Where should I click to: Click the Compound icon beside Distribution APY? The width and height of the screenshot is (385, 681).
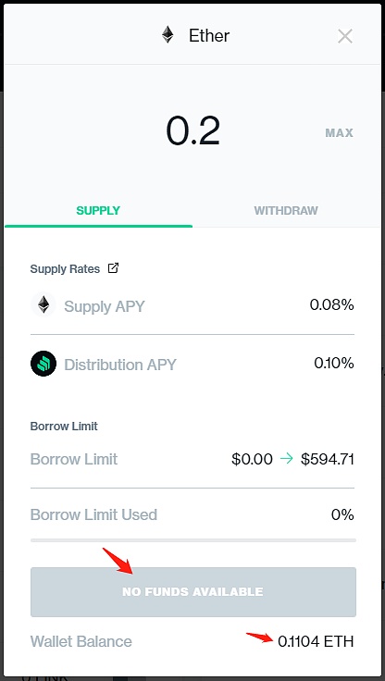pos(43,364)
